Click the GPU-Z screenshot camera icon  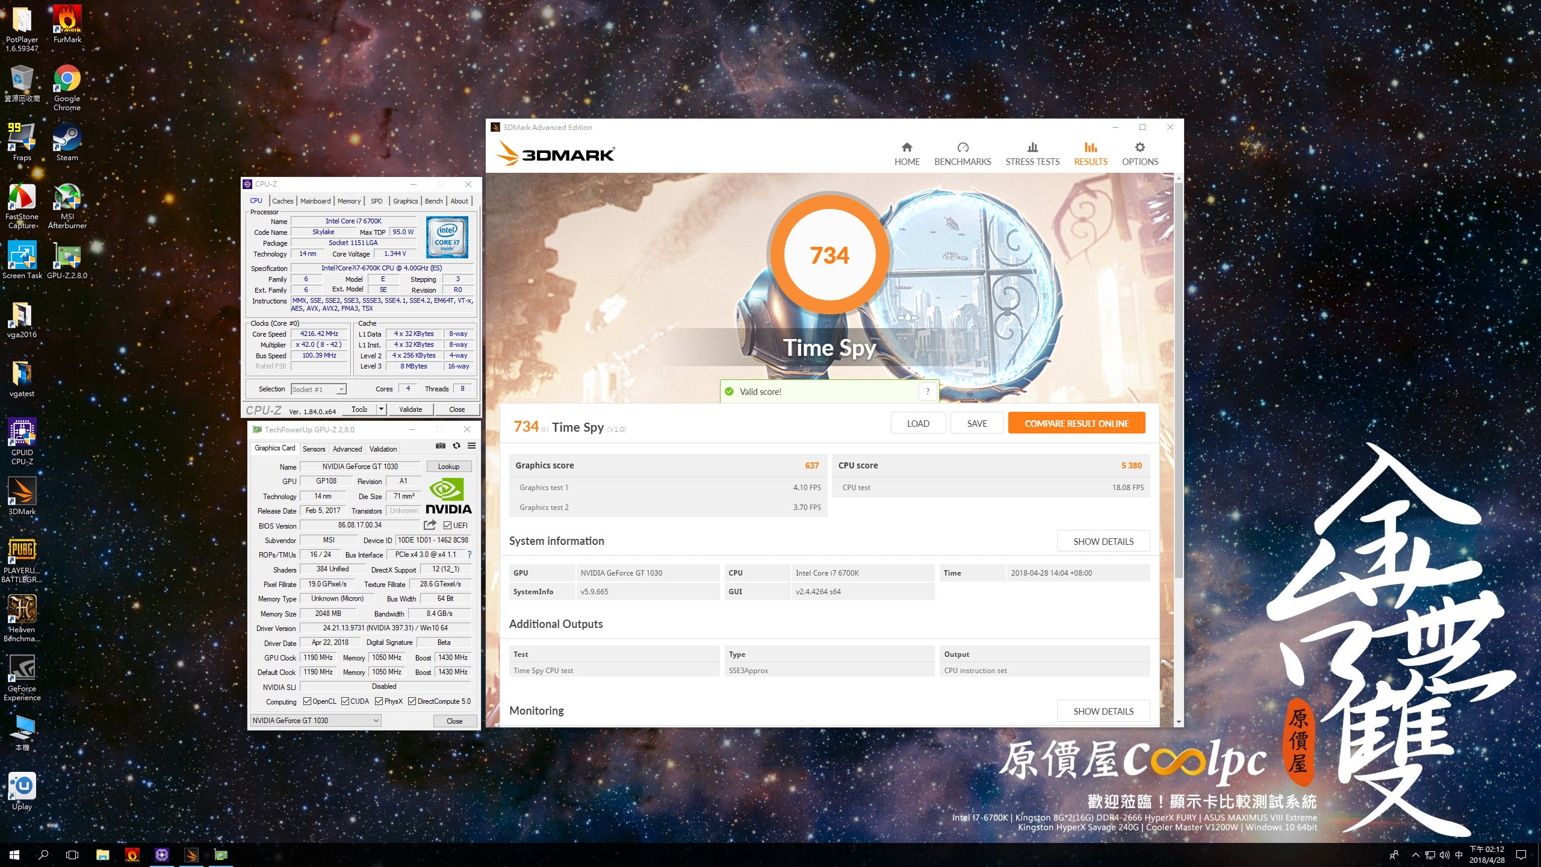coord(441,446)
